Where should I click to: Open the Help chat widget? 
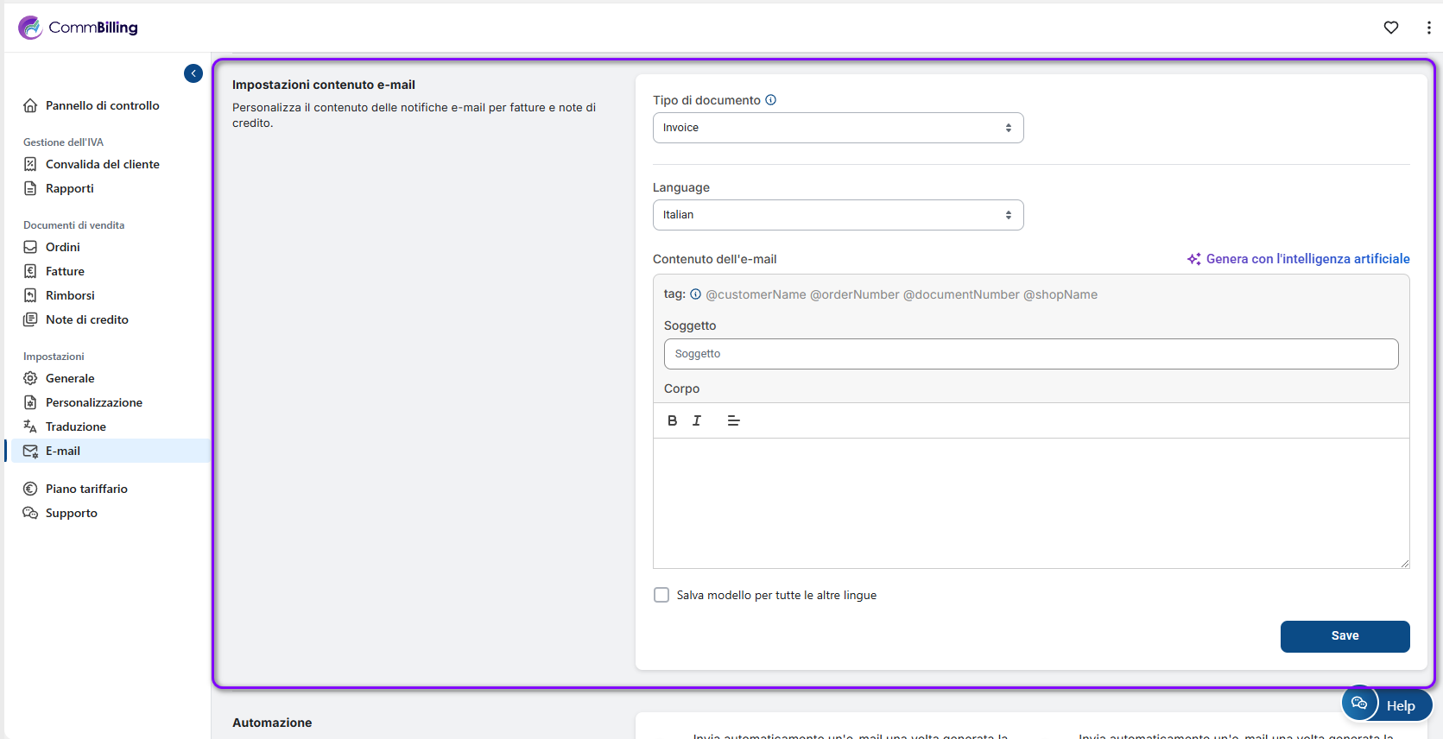coord(1386,704)
